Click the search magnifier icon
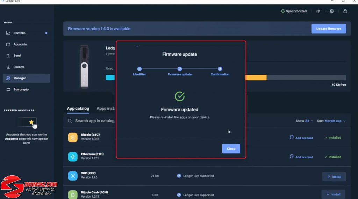This screenshot has height=199, width=358. pyautogui.click(x=70, y=121)
